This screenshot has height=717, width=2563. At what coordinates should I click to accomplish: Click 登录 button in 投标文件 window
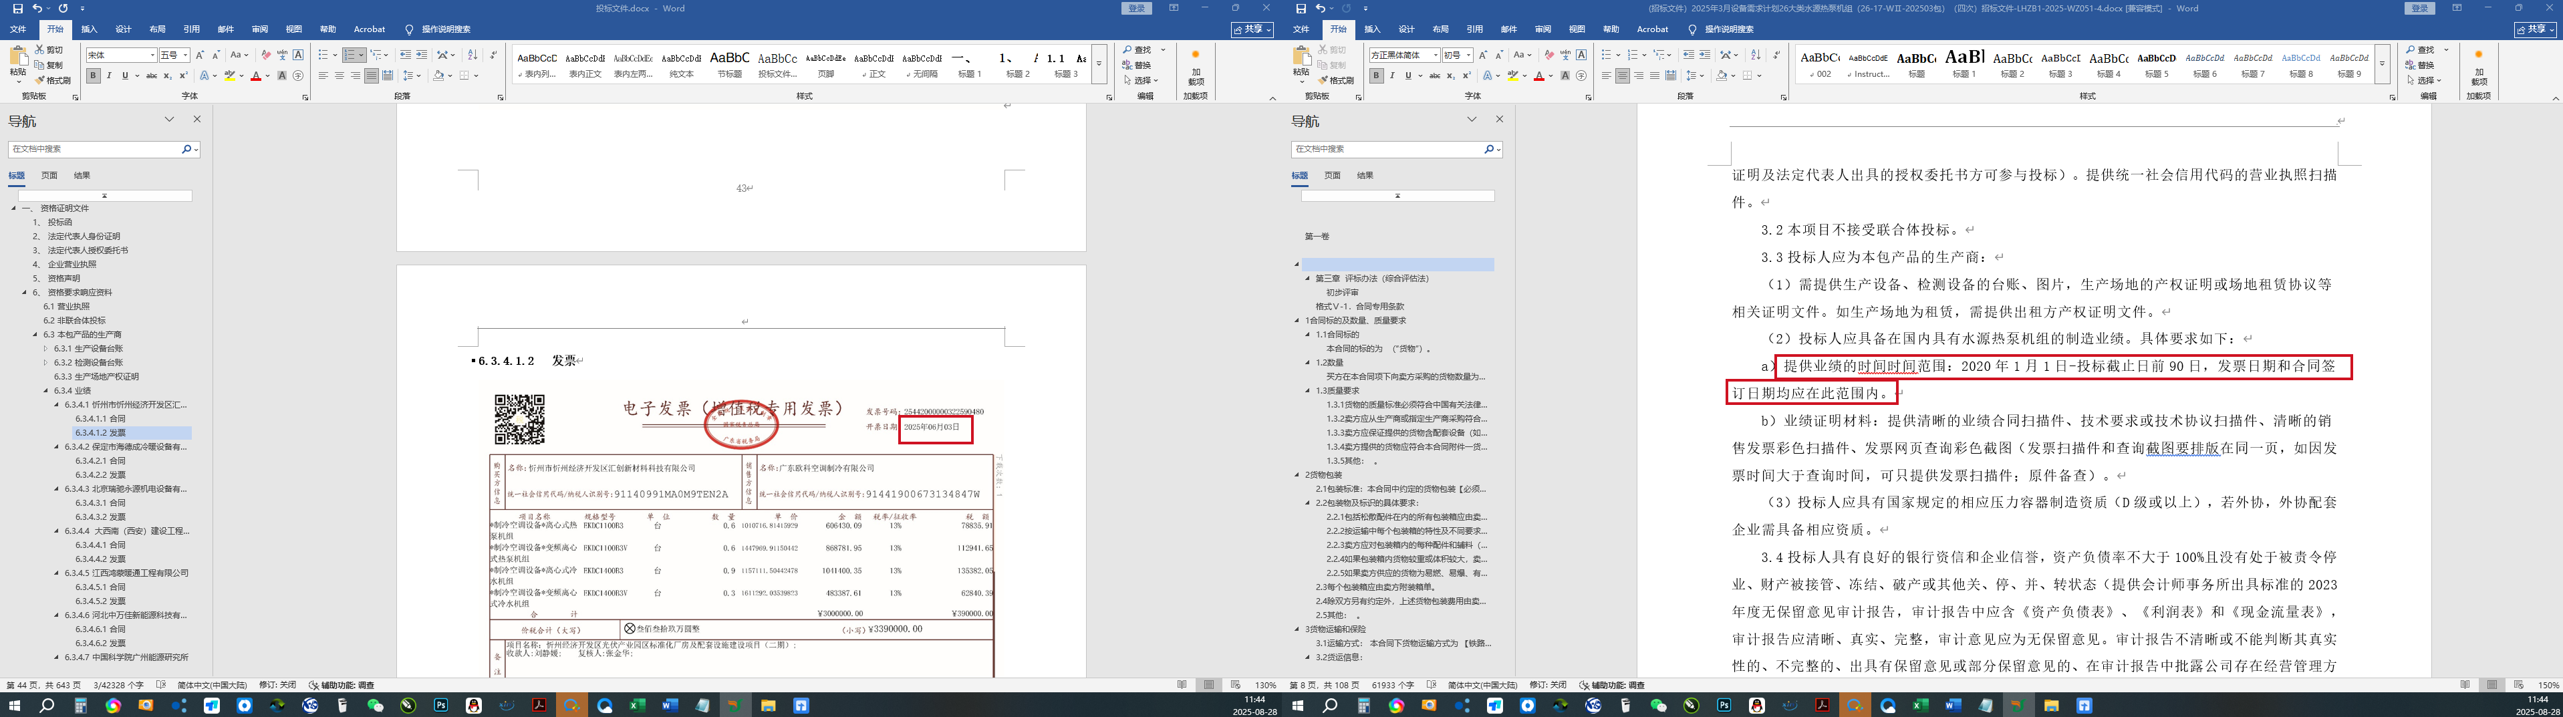point(1137,8)
